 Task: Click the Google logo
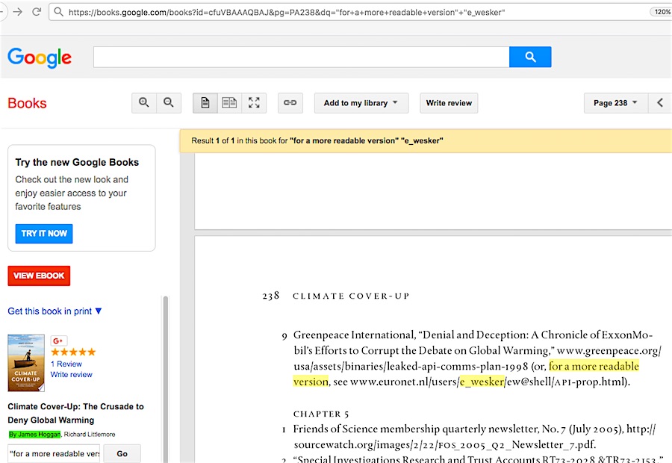[x=40, y=58]
